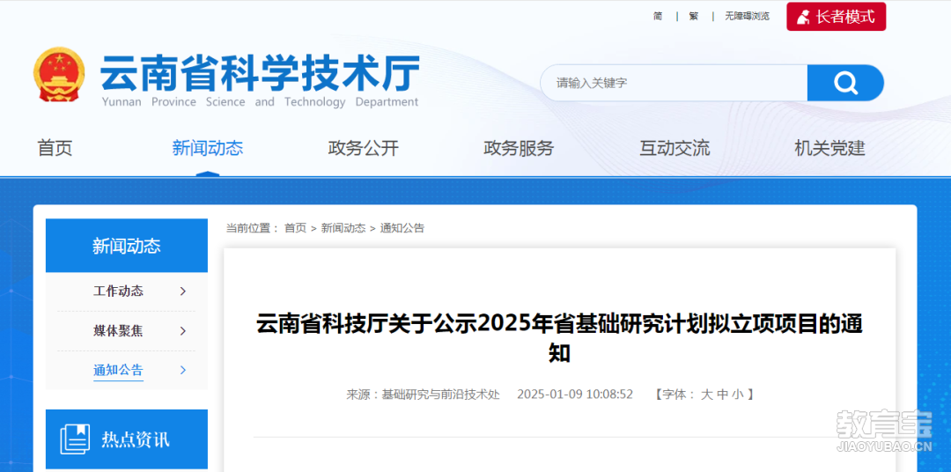Click the 云南省科学技术厅 site title
The image size is (951, 472).
pos(260,73)
